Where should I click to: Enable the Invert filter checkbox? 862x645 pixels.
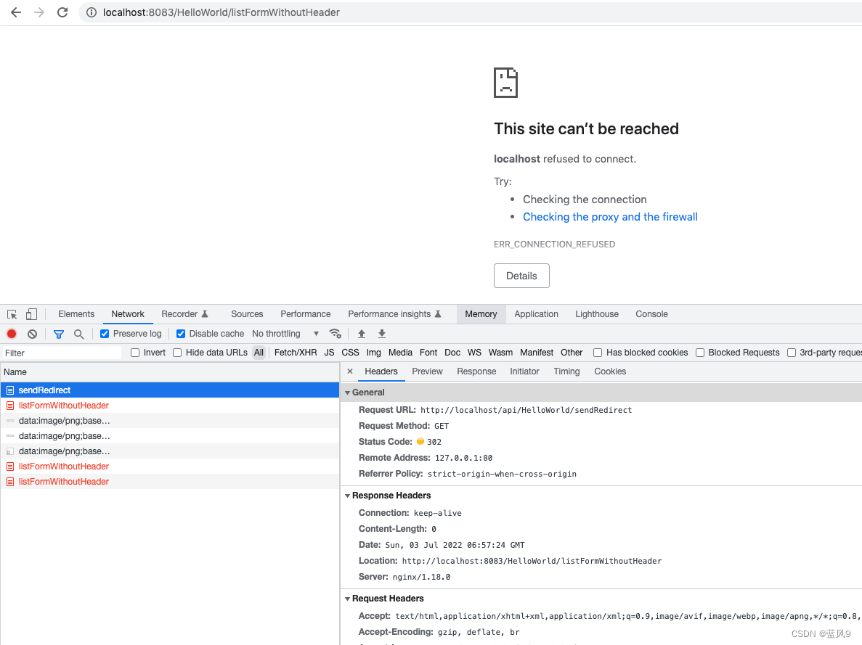[134, 352]
